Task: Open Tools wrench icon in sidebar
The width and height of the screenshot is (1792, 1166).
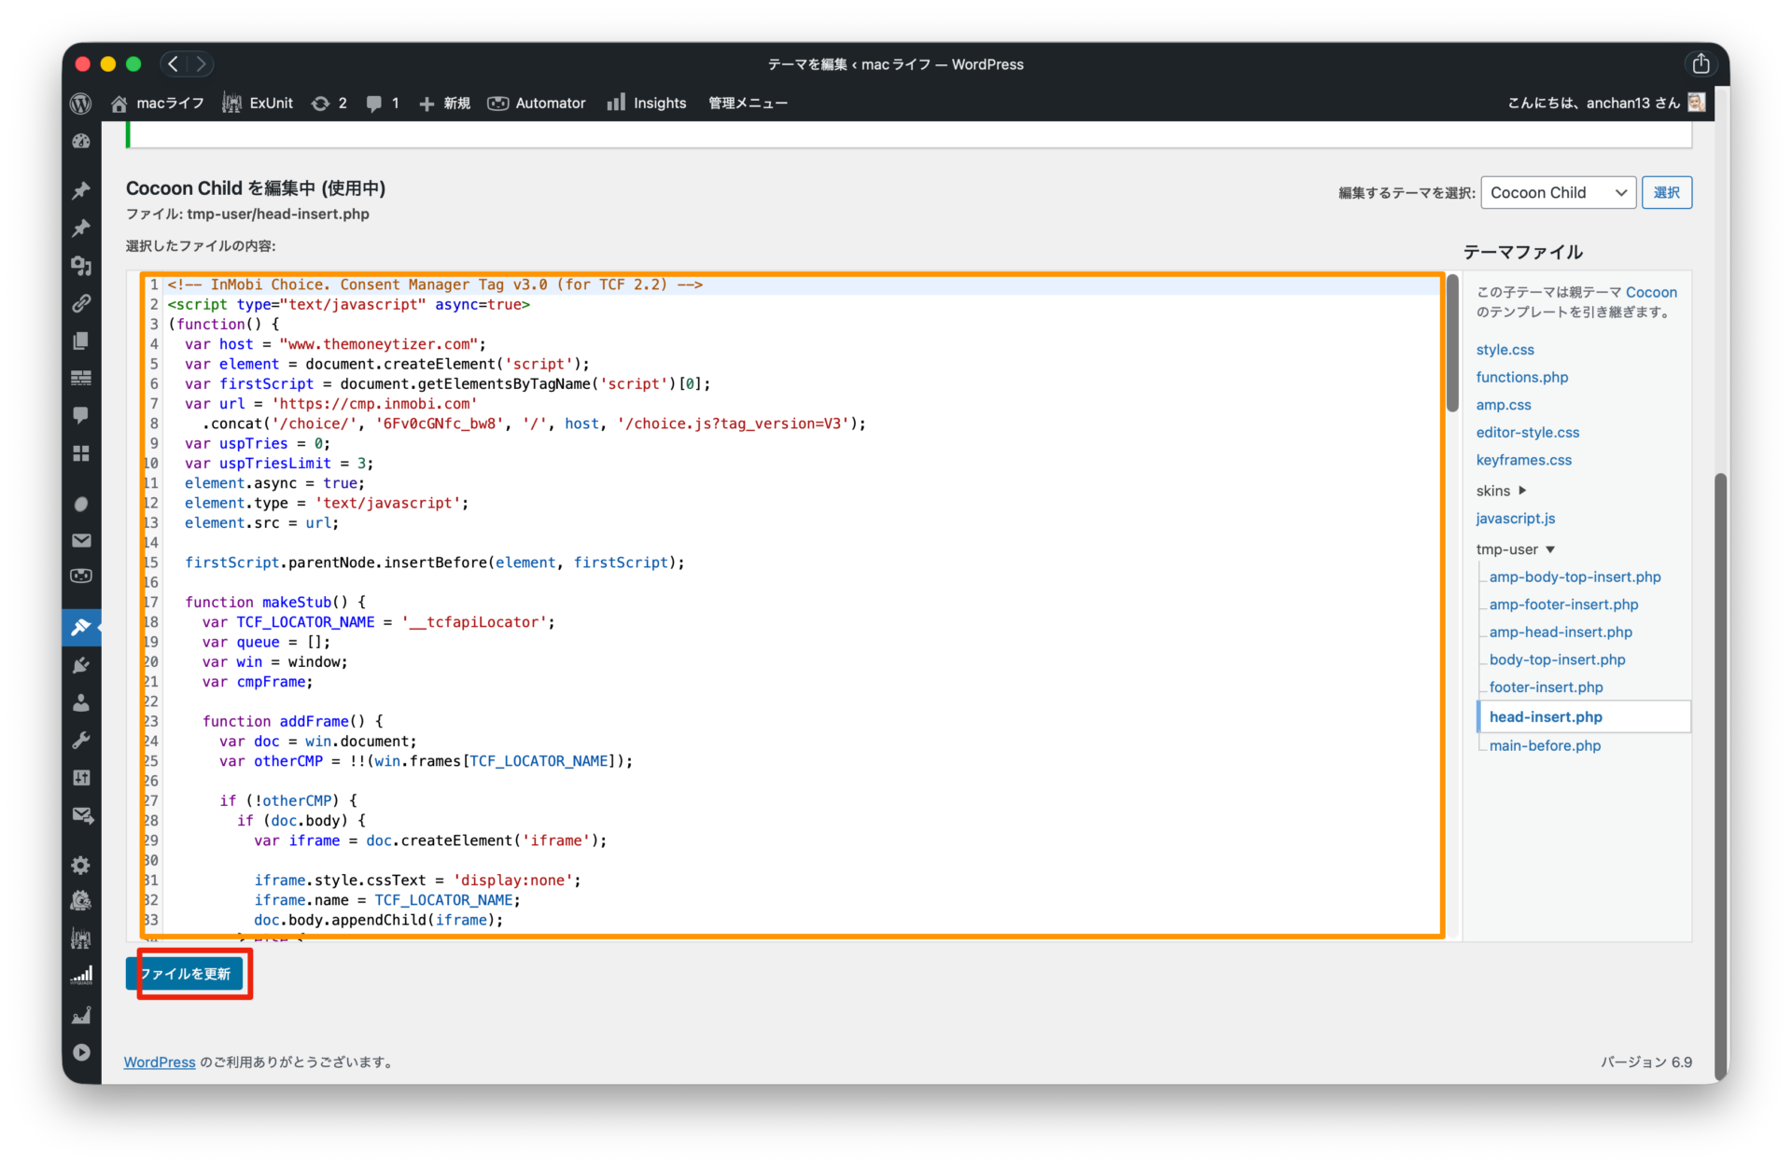Action: point(81,741)
